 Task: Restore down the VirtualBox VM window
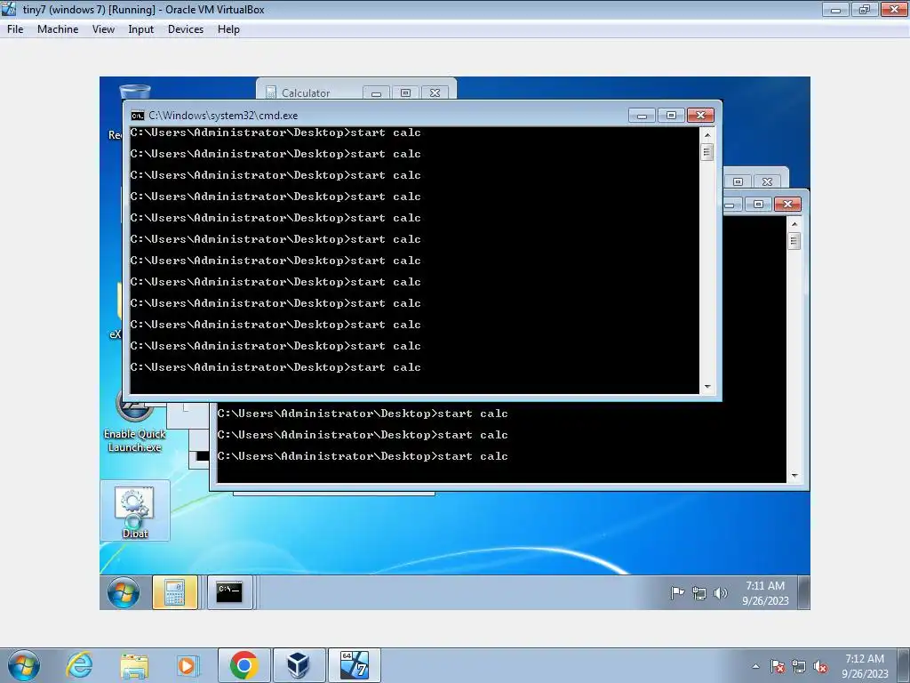click(x=865, y=9)
